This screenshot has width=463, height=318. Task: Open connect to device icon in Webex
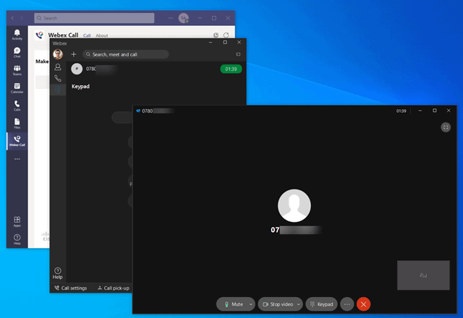tap(238, 54)
